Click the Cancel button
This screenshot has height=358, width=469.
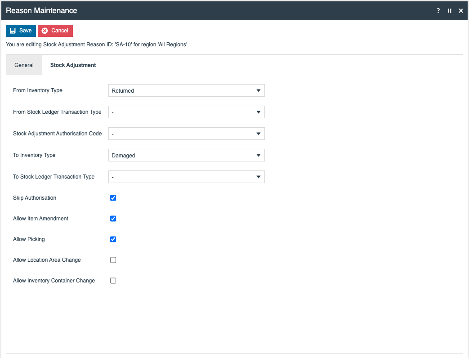coord(55,31)
